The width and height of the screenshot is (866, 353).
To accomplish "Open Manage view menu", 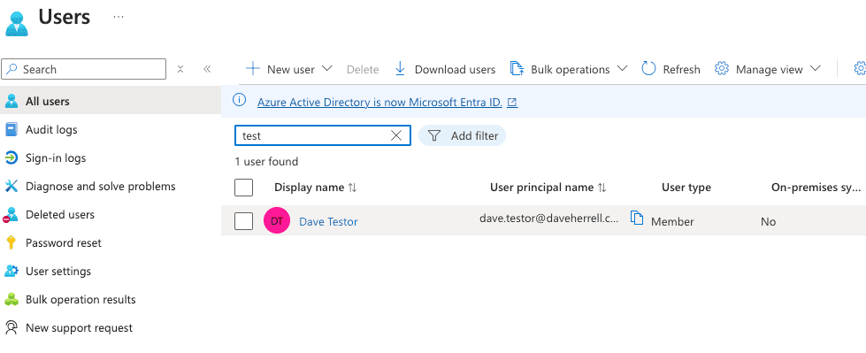I will click(768, 69).
